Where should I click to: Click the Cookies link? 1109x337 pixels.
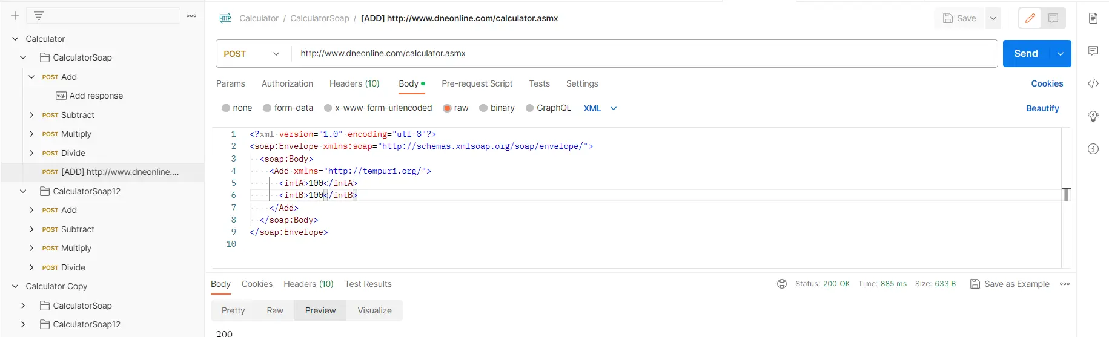click(1047, 83)
